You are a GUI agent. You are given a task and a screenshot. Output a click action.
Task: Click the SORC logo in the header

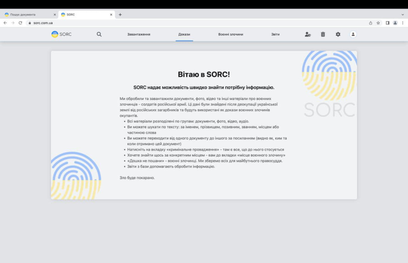[61, 34]
